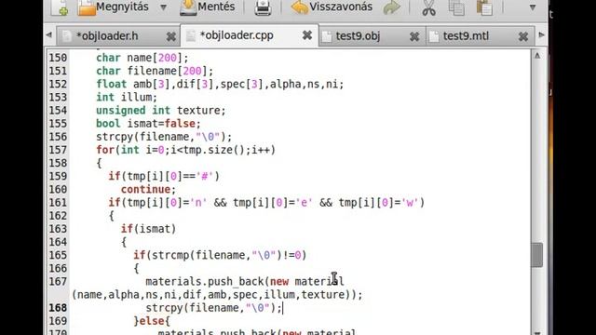Expand the Megnyitás recent files dropdown arrow
596x335 pixels.
coord(164,7)
